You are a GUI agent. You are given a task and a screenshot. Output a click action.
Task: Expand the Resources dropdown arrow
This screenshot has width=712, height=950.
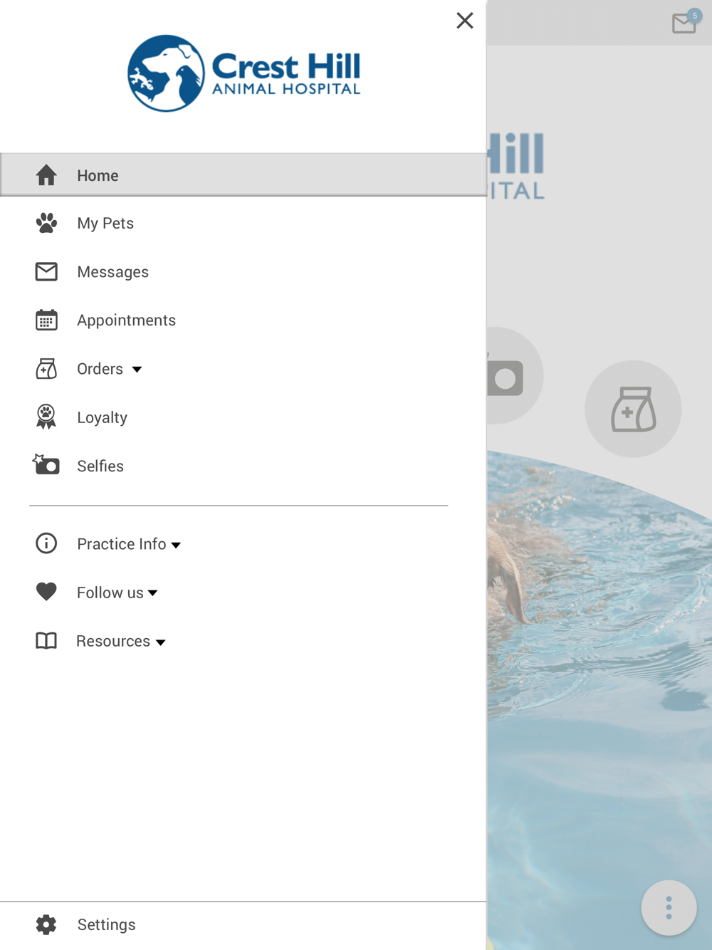pos(161,642)
